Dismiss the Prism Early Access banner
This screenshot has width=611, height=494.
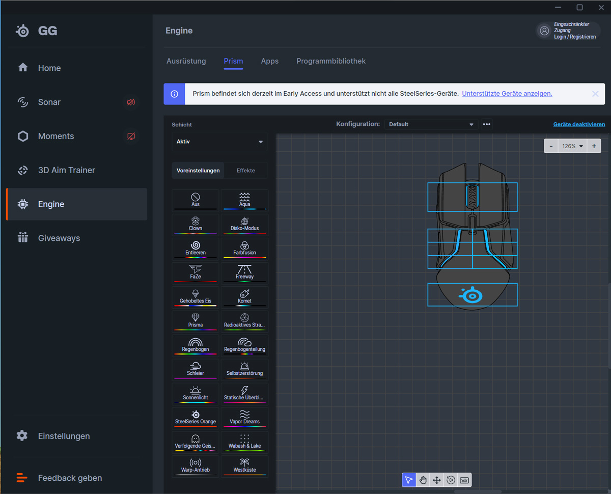pyautogui.click(x=595, y=94)
